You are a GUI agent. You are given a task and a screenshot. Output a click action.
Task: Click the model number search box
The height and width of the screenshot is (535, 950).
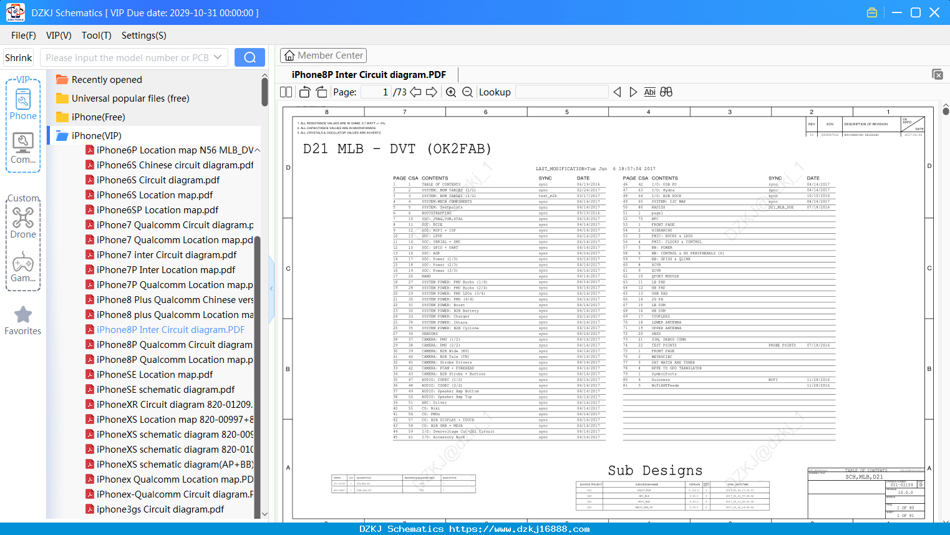click(134, 57)
